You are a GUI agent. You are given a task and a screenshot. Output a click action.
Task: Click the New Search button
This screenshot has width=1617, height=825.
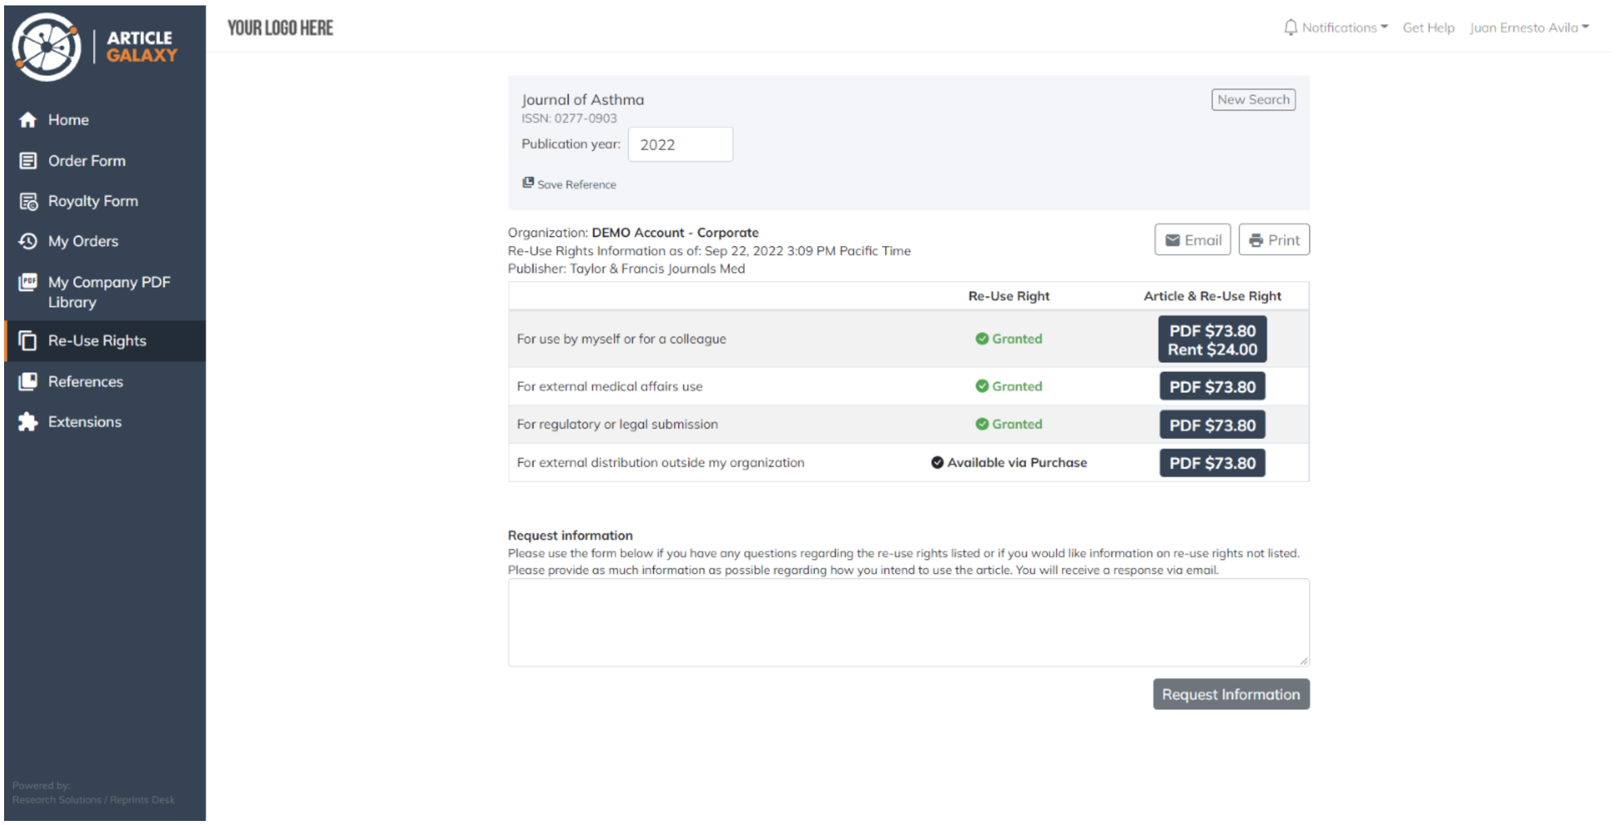[1252, 100]
